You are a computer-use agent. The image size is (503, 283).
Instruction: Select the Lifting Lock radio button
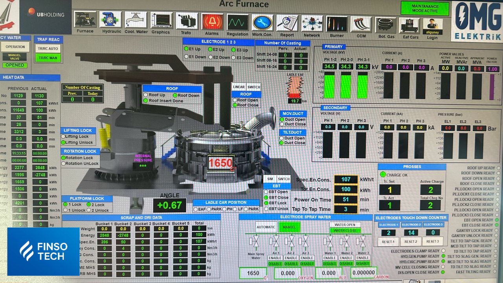(x=63, y=137)
